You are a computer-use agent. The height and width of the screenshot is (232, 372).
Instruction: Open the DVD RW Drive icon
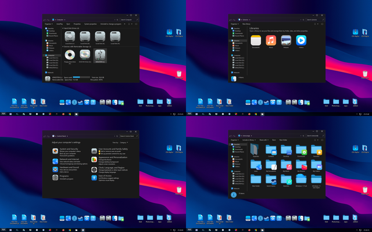pos(85,55)
